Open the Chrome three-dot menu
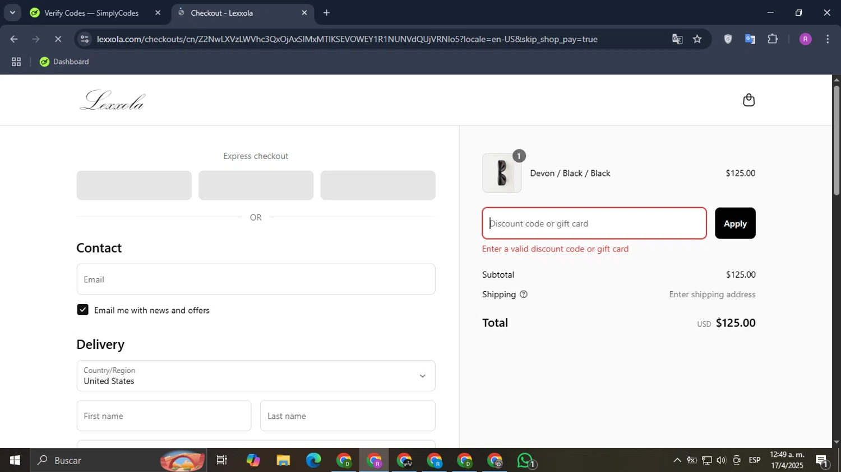Screen dimensions: 841x472 click(828, 39)
